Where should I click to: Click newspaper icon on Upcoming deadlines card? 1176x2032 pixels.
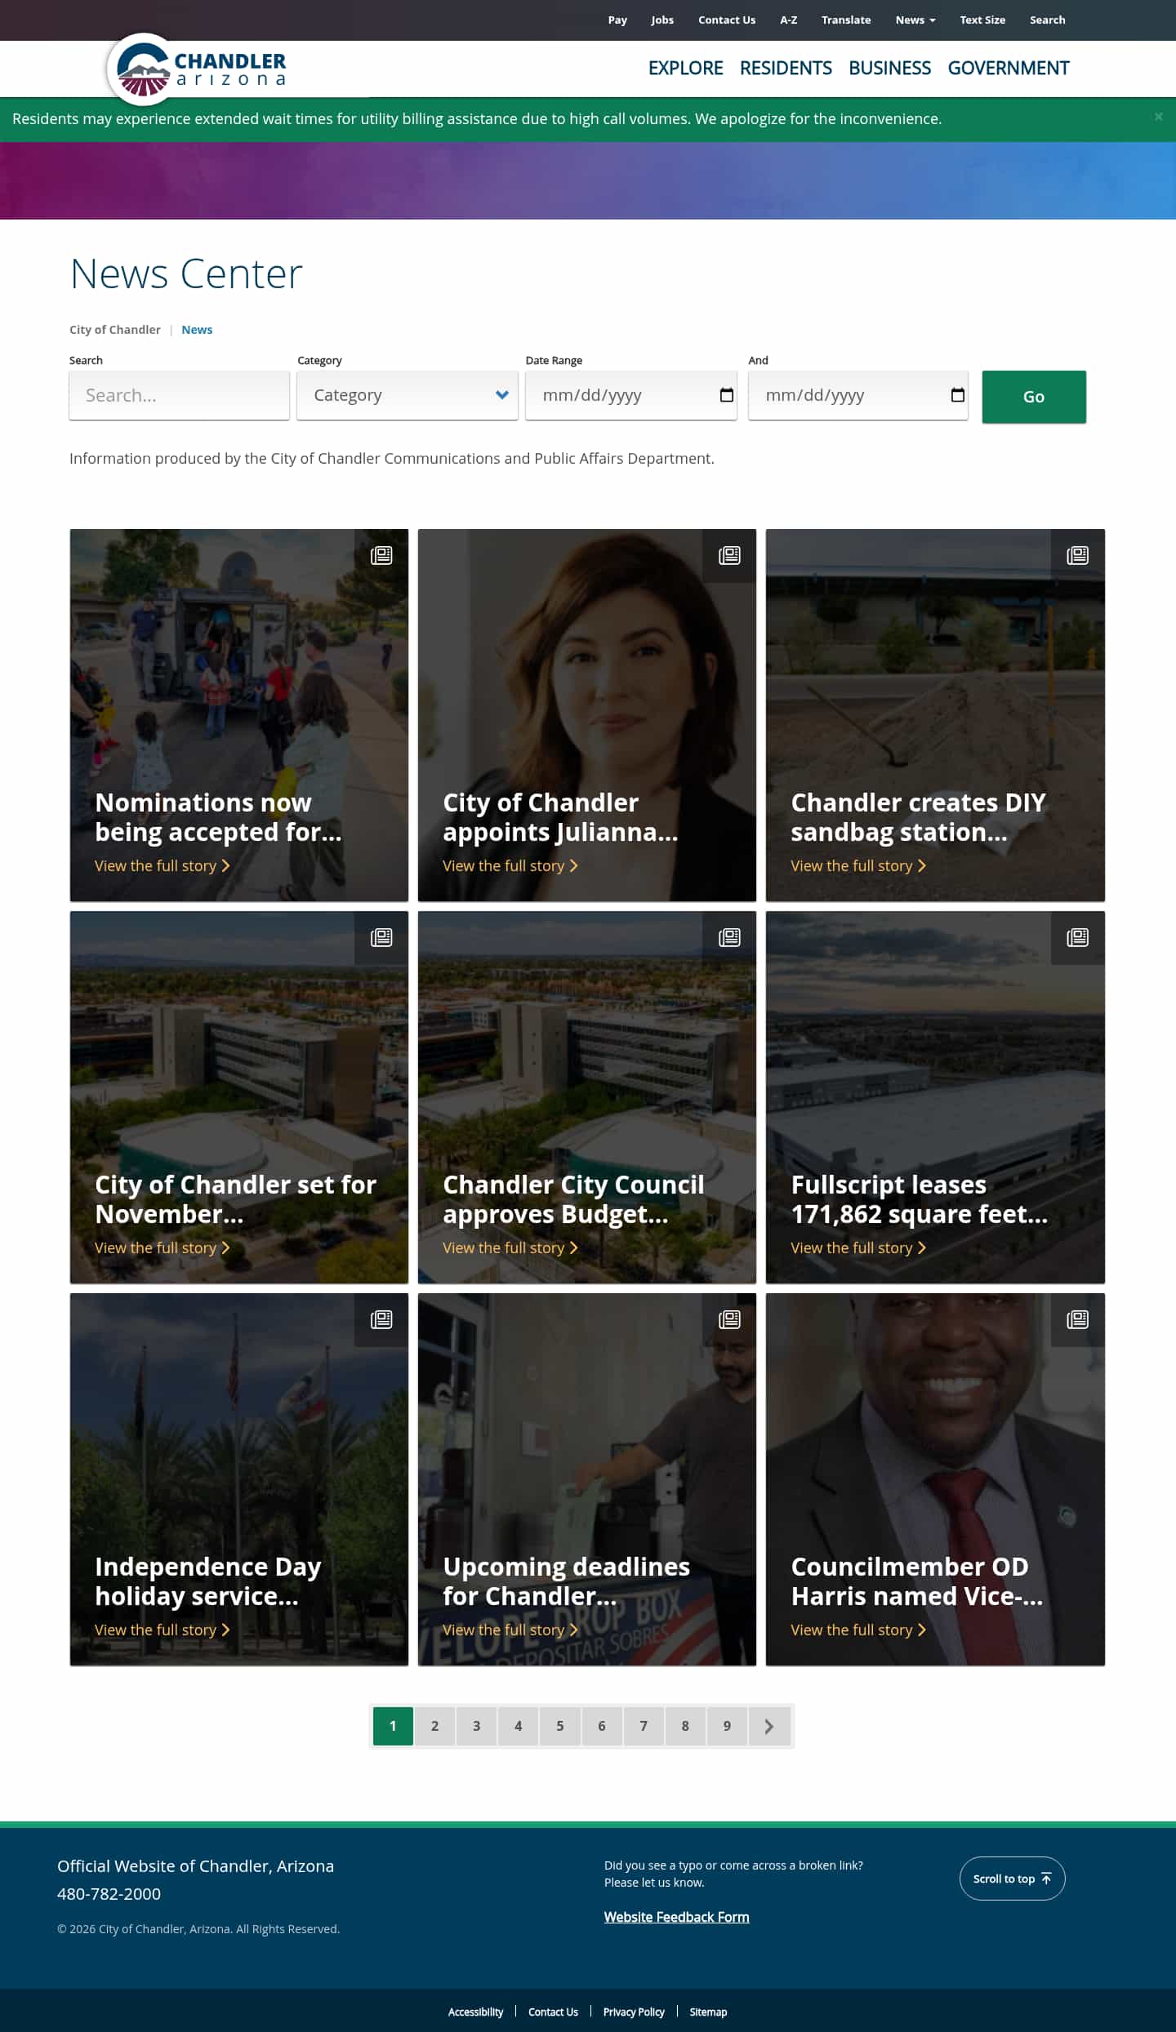[729, 1320]
